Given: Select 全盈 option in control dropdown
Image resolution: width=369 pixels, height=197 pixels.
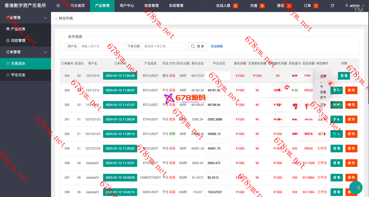Looking at the screenshot, I should point(323,92).
